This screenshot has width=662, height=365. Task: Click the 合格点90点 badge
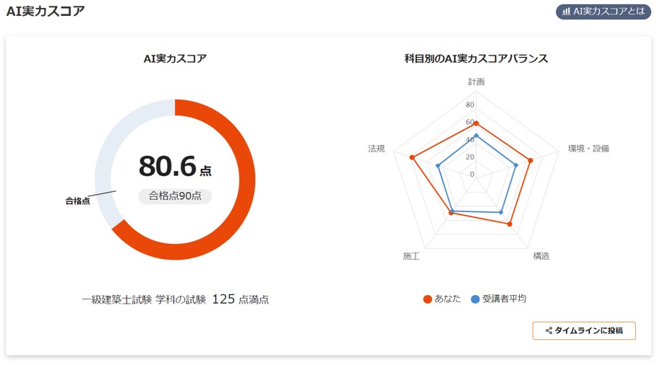pos(175,195)
